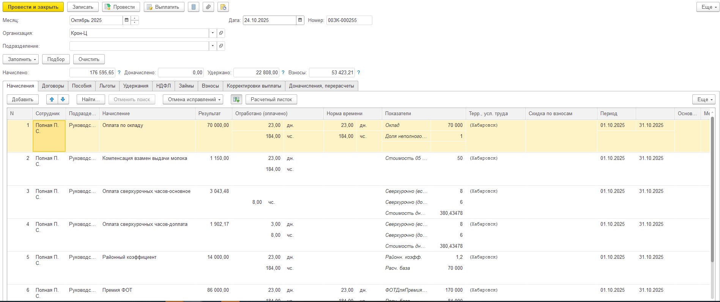Click the Расчетный листок button

click(271, 100)
